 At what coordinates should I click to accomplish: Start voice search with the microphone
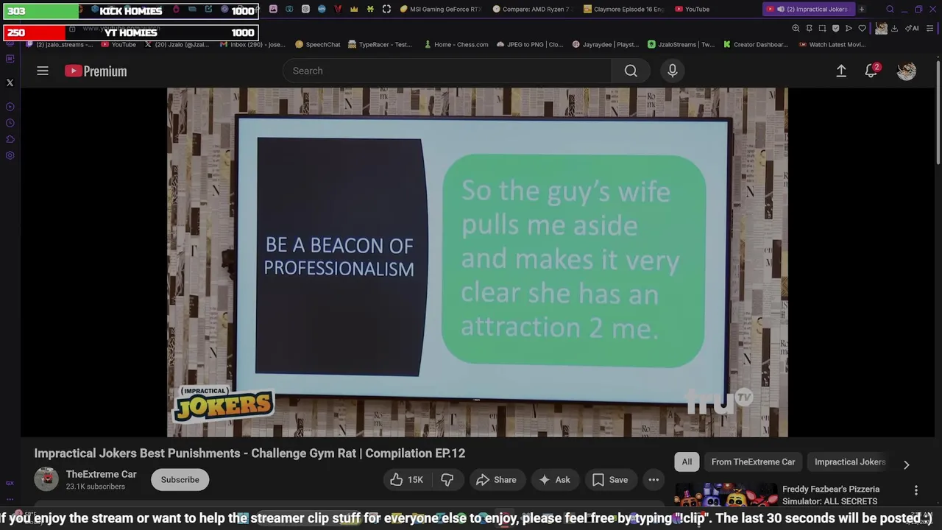click(x=672, y=71)
